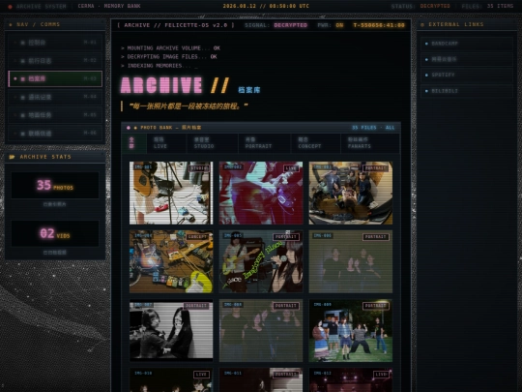Click the pink DECRYPTED signal badge
The image size is (522, 392).
(291, 25)
